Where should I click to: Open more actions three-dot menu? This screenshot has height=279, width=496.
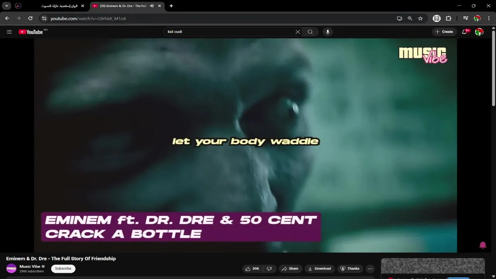pyautogui.click(x=370, y=269)
